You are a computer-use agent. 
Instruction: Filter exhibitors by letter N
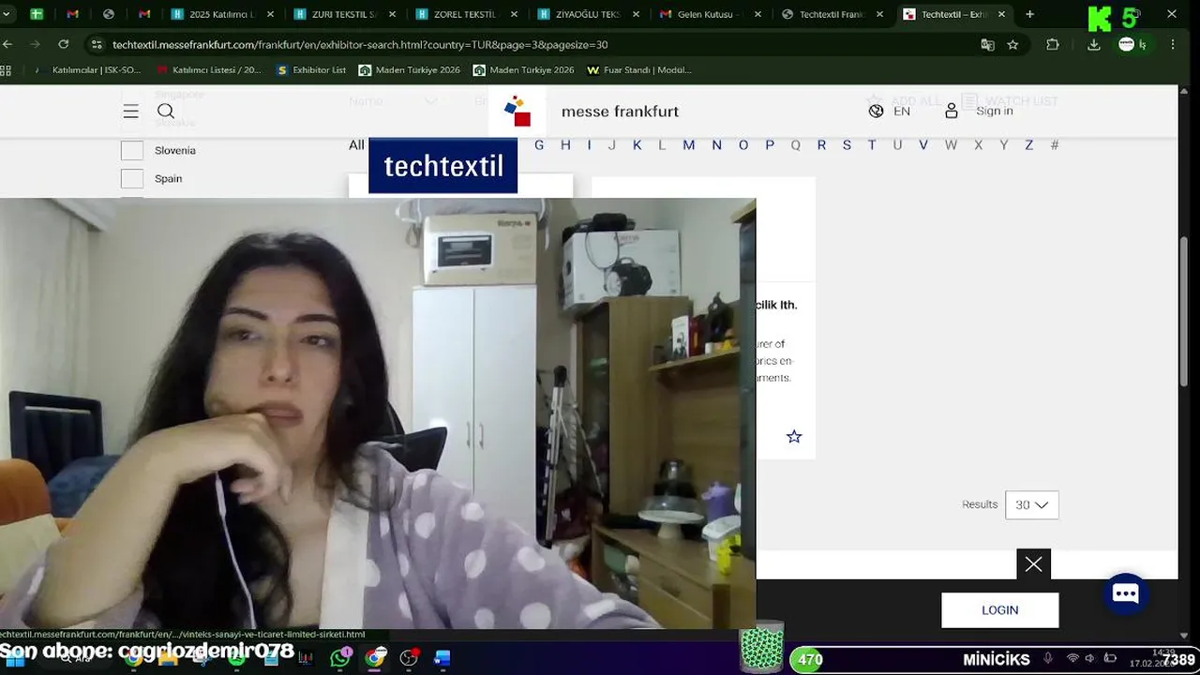coord(716,145)
